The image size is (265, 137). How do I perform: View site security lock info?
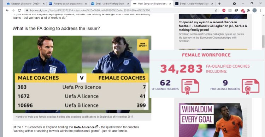pos(27,11)
